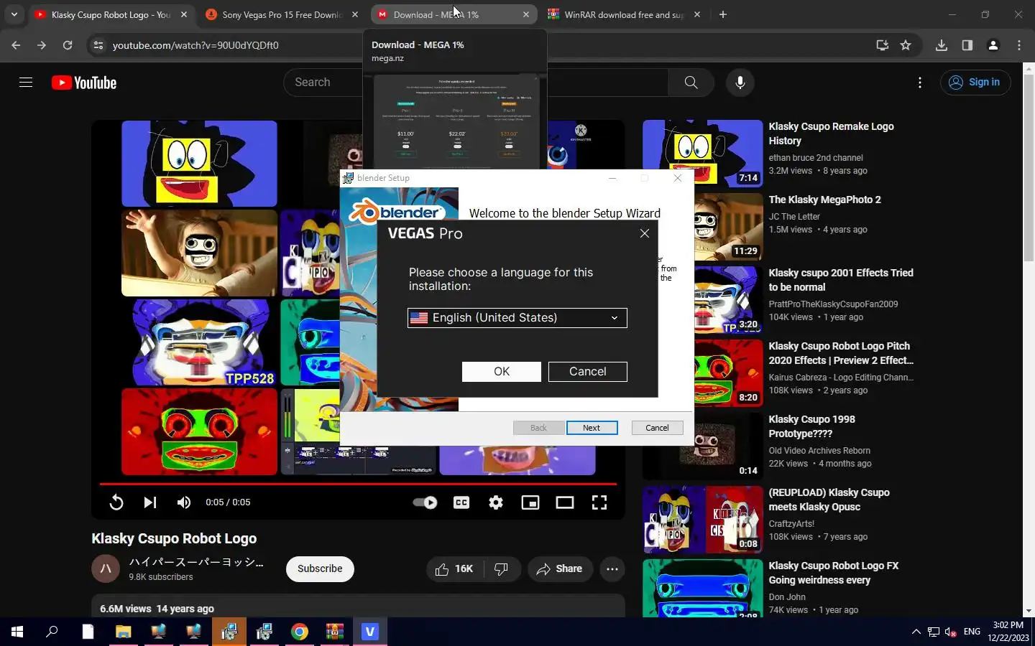This screenshot has width=1035, height=646.
Task: Switch to Sony Vegas Pro 15 tab
Action: [282, 14]
